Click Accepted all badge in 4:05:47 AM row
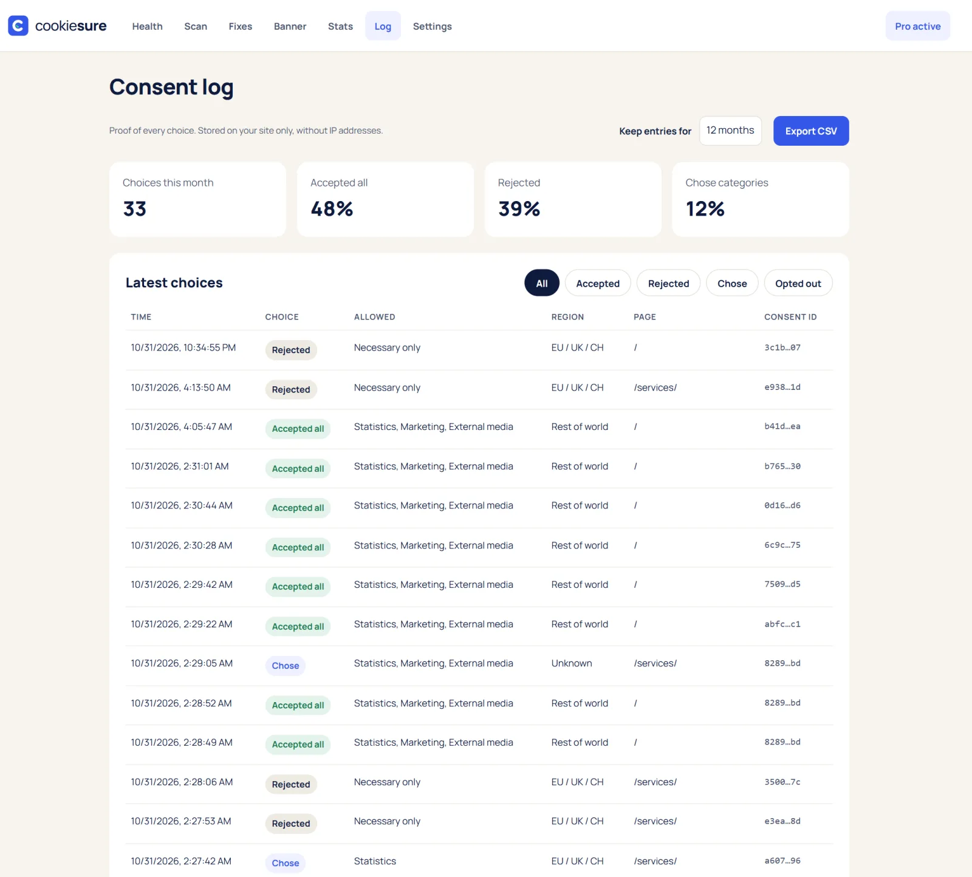 pos(298,429)
